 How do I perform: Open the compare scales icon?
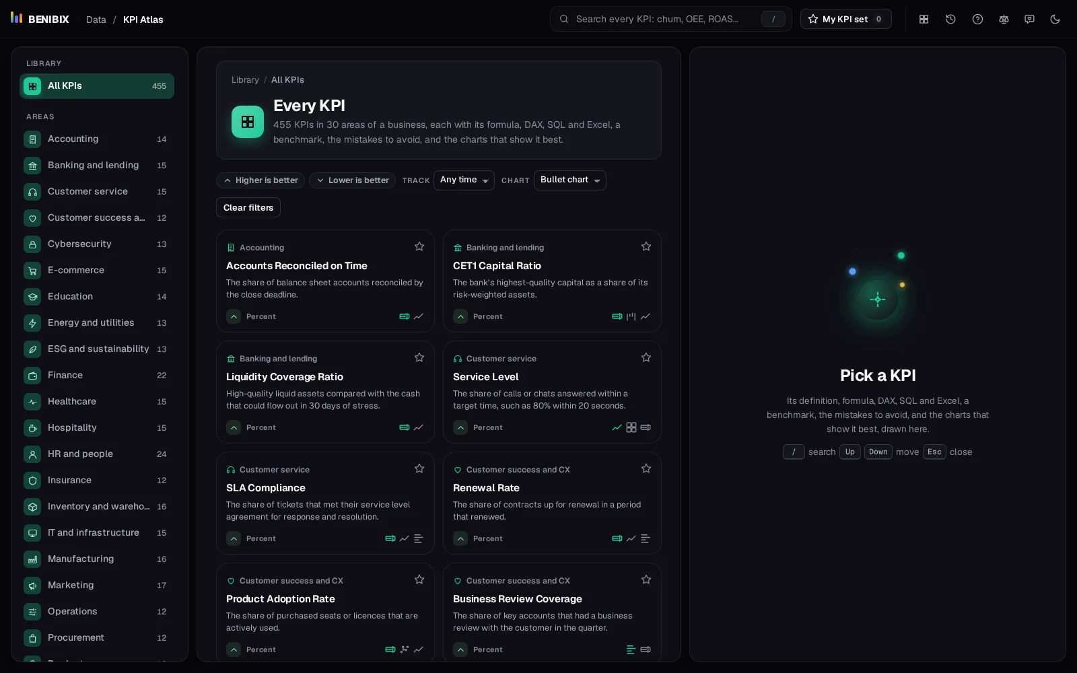pyautogui.click(x=1004, y=20)
